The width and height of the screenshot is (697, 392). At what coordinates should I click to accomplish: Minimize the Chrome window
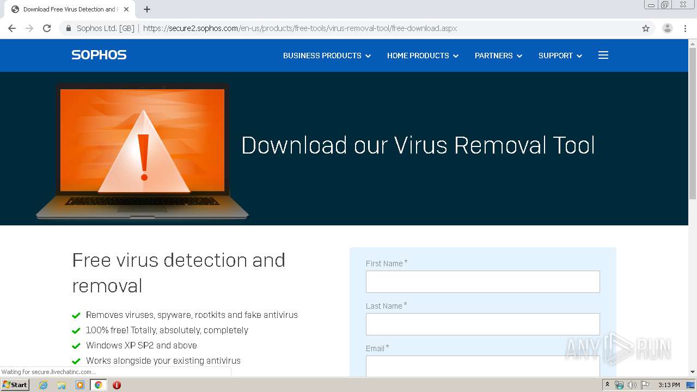point(651,5)
